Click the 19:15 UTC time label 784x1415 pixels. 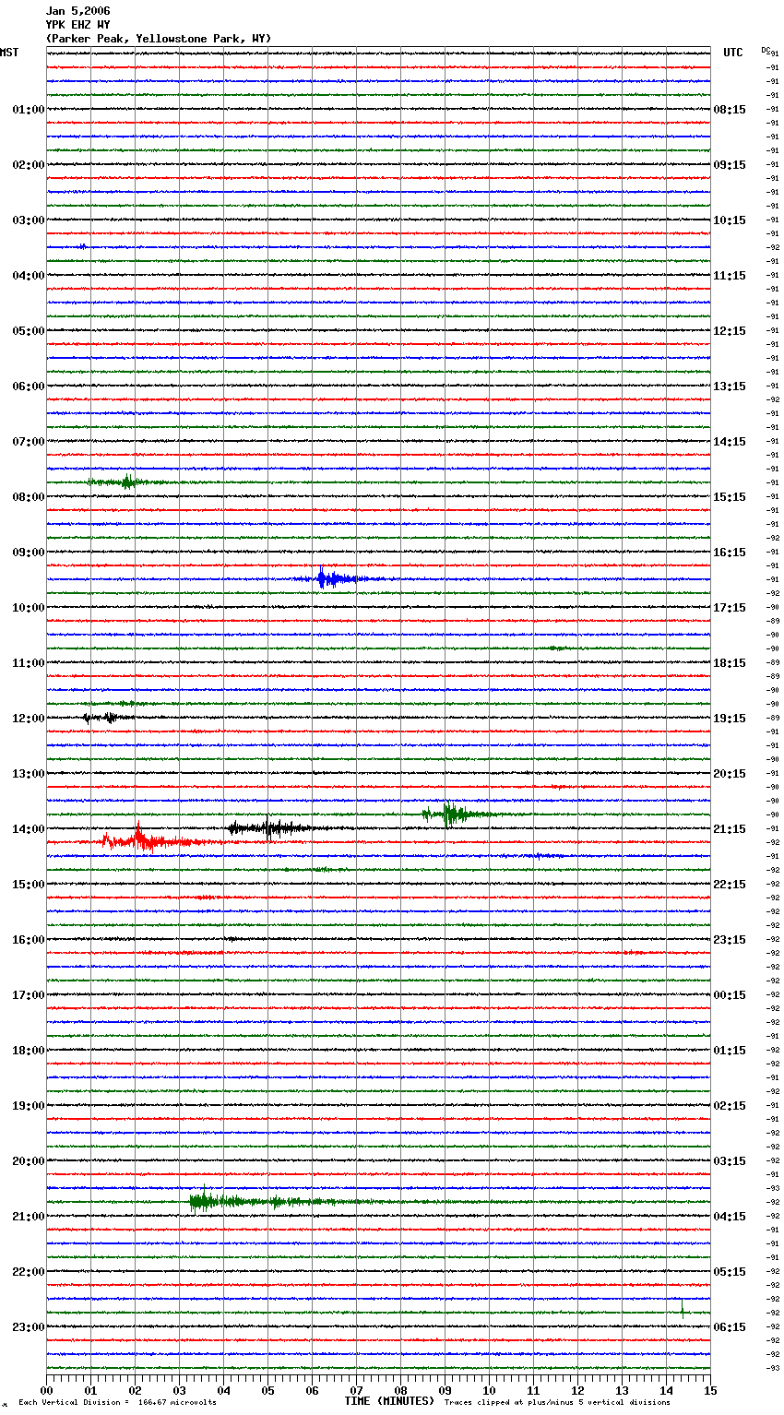point(730,719)
